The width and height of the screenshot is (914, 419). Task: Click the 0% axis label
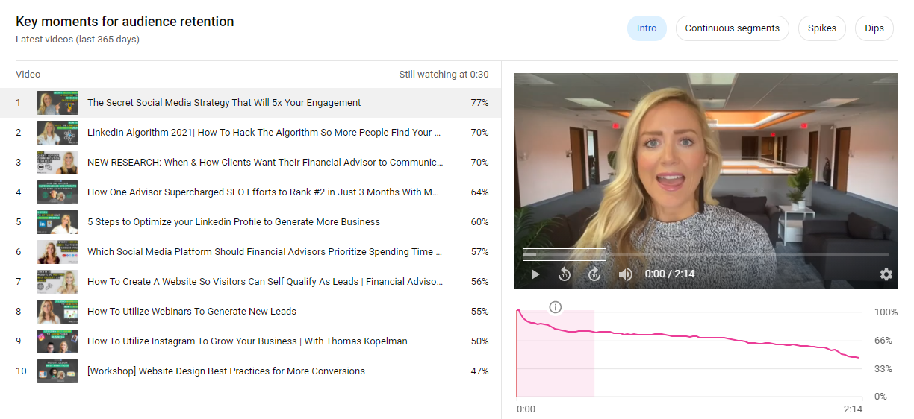[880, 397]
